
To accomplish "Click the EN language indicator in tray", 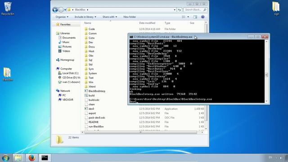I will [x=270, y=157].
